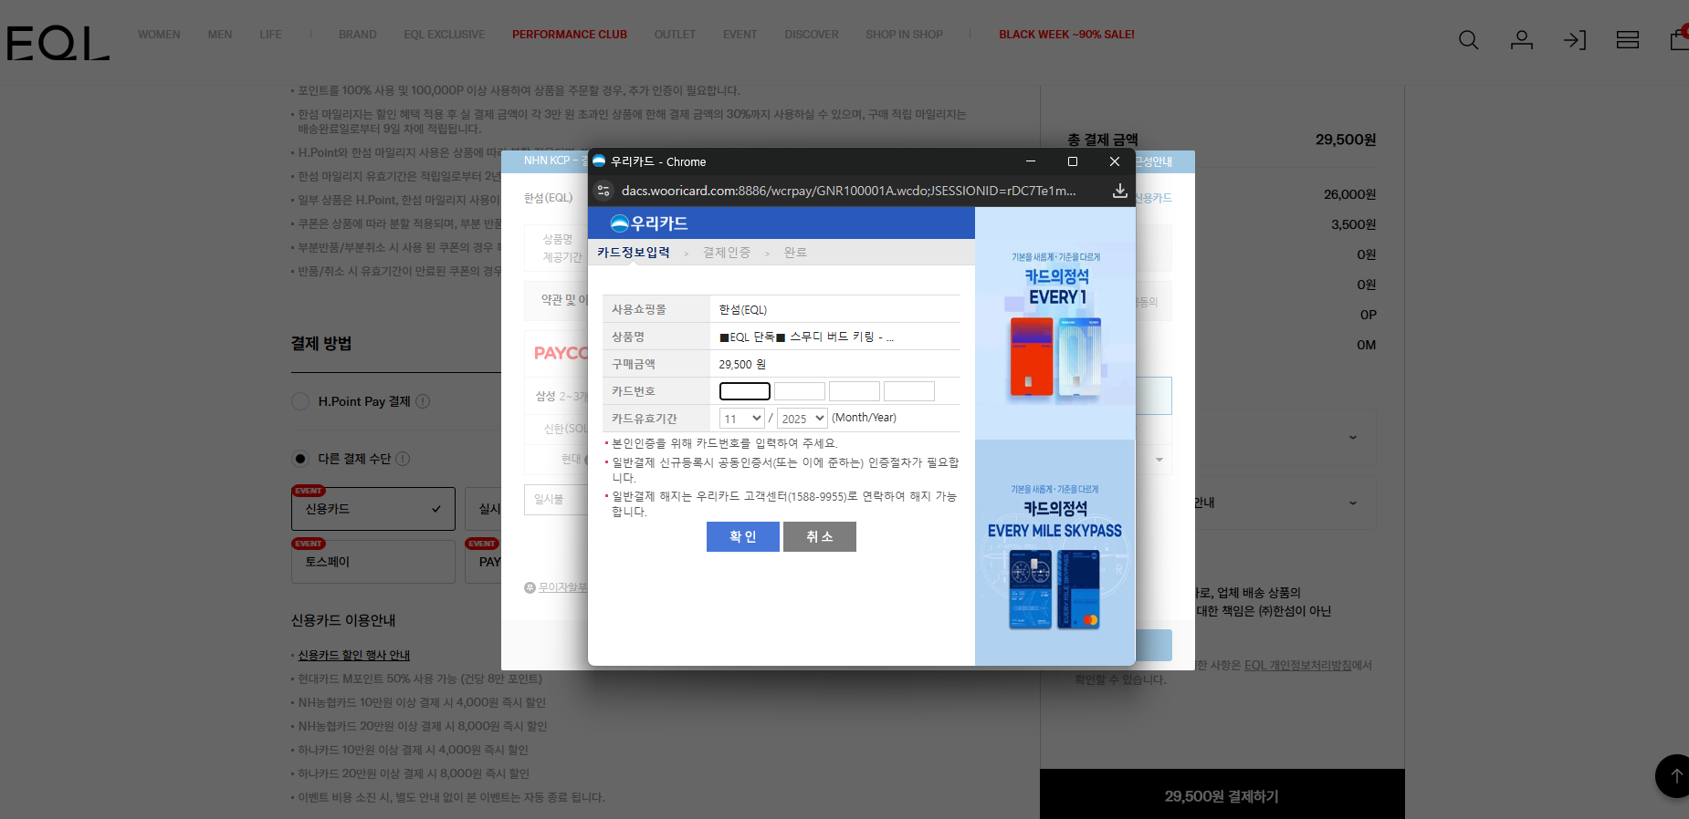Select the 신용카드 payment method button
This screenshot has height=819, width=1689.
(373, 509)
